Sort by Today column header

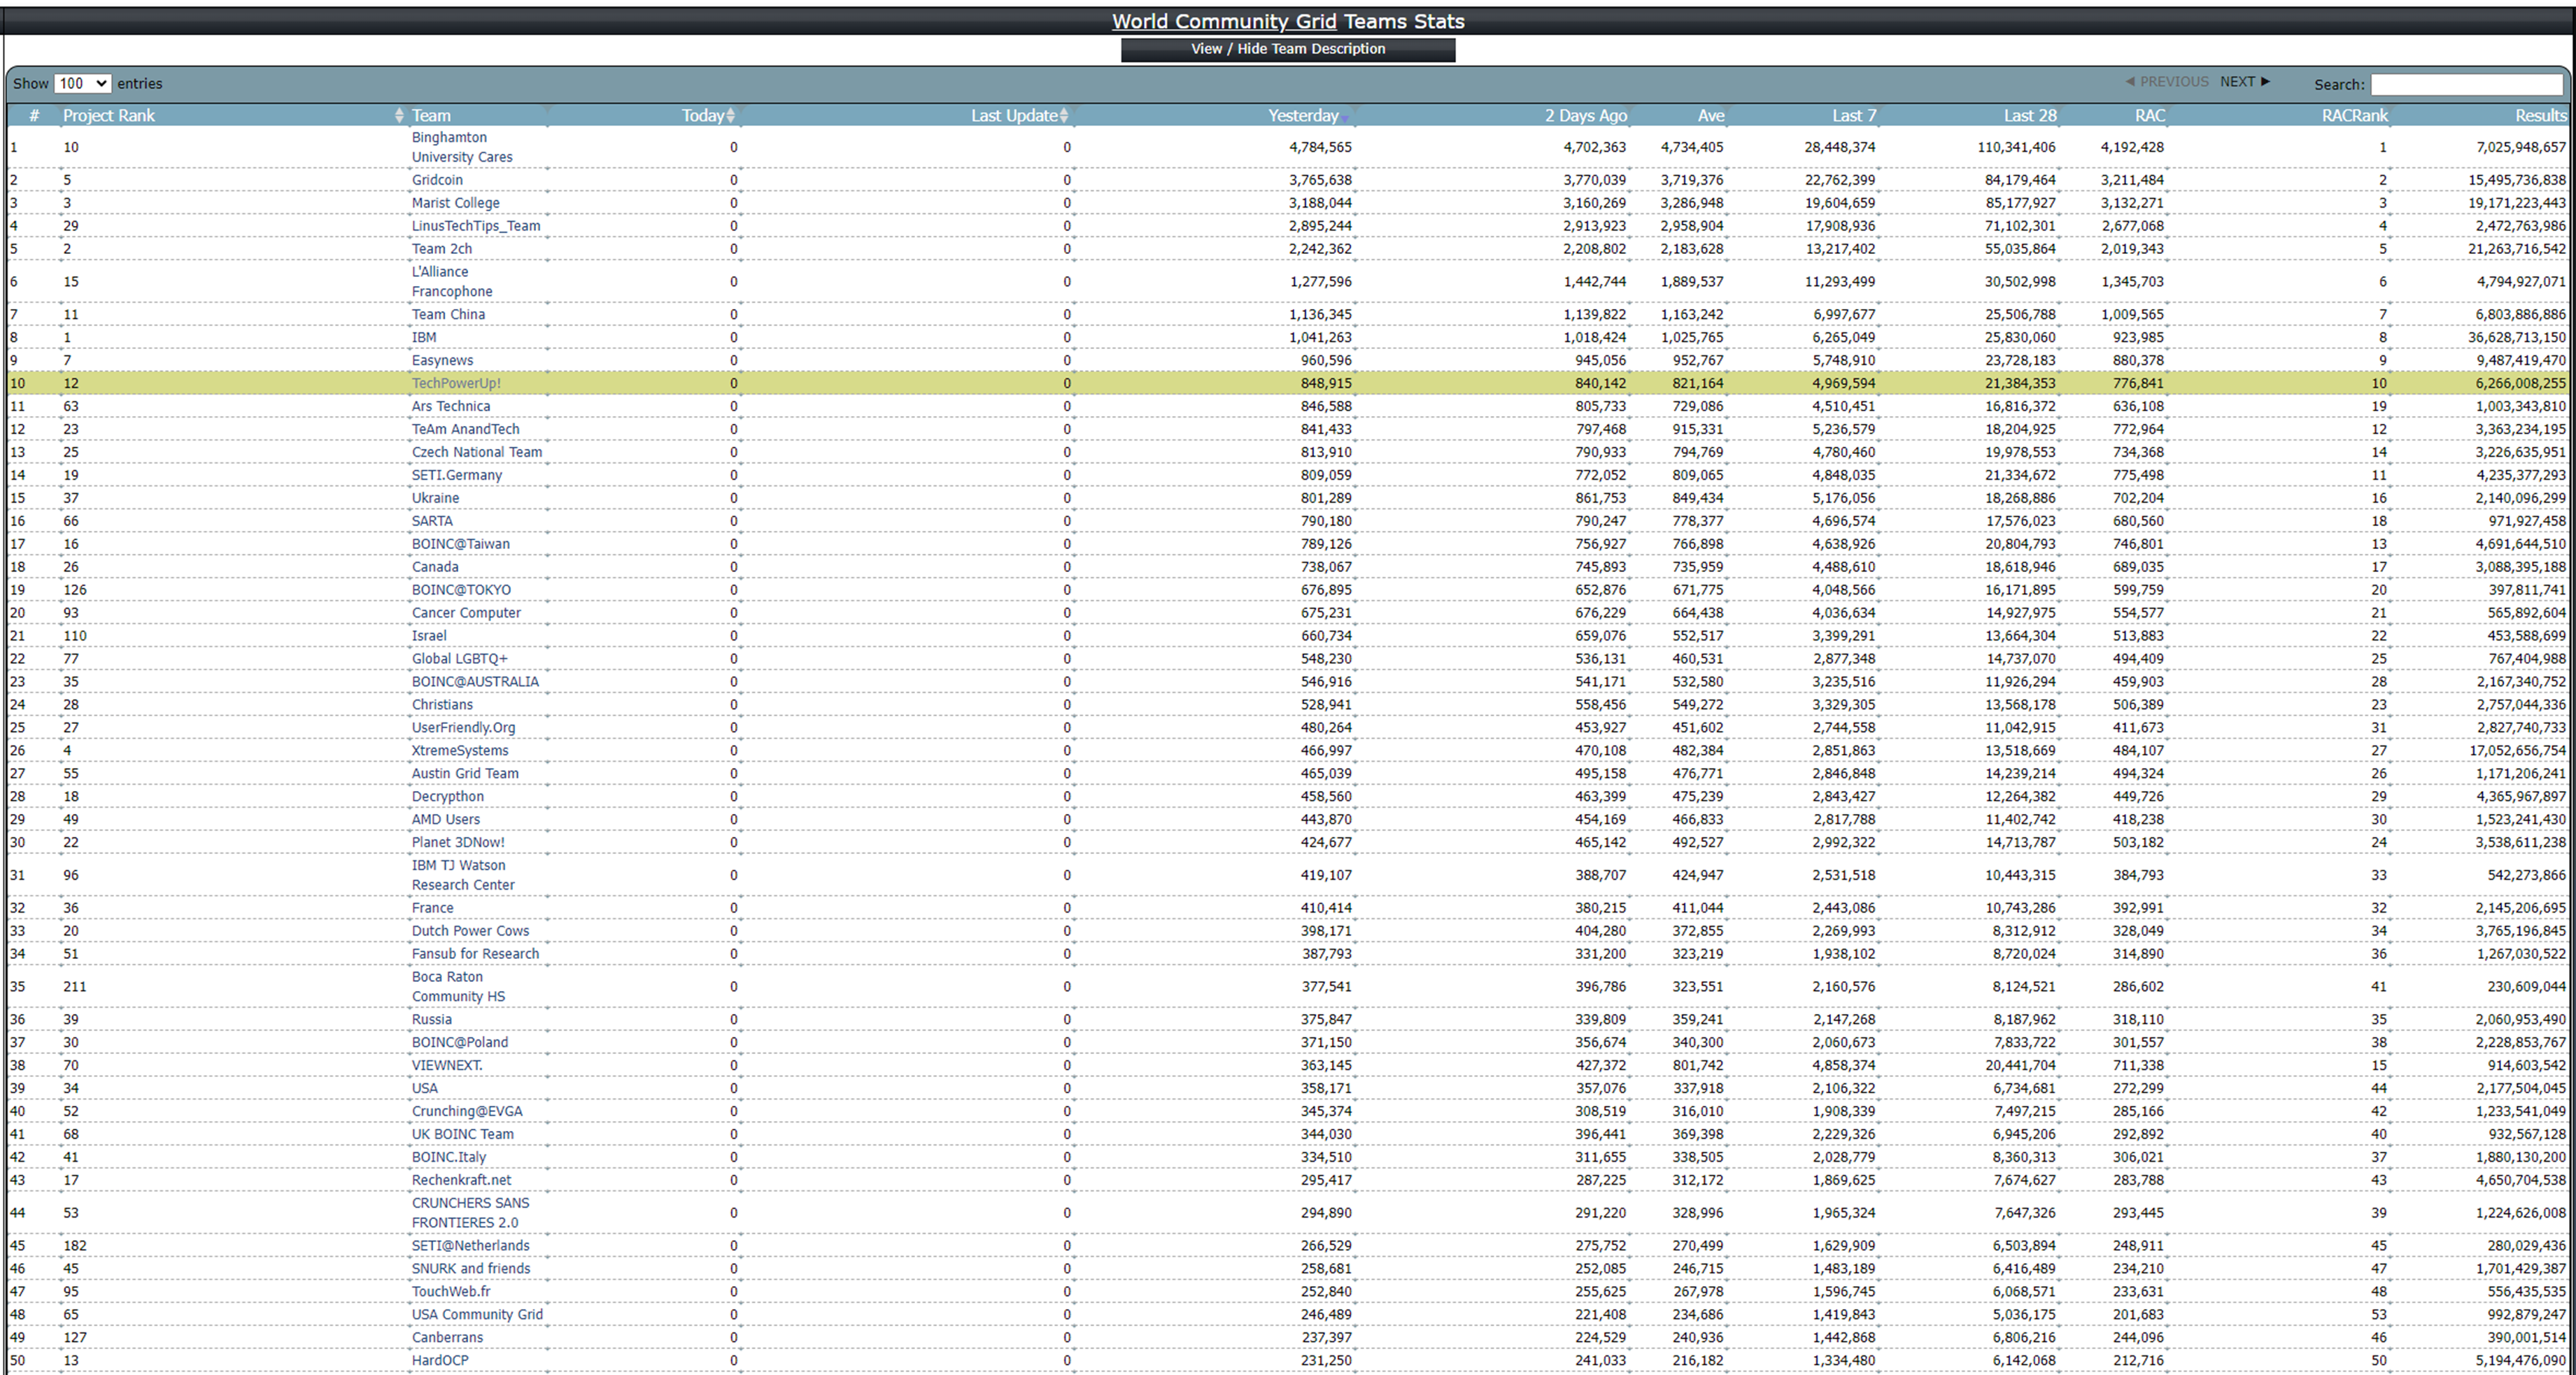tap(702, 116)
